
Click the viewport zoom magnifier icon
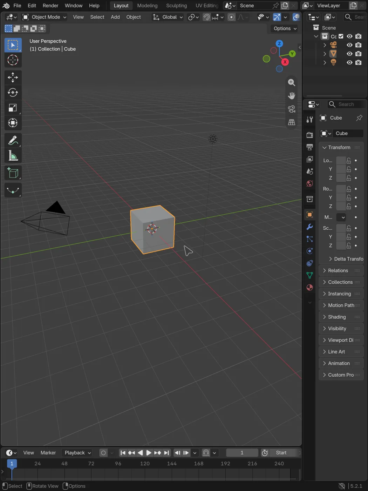coord(291,82)
